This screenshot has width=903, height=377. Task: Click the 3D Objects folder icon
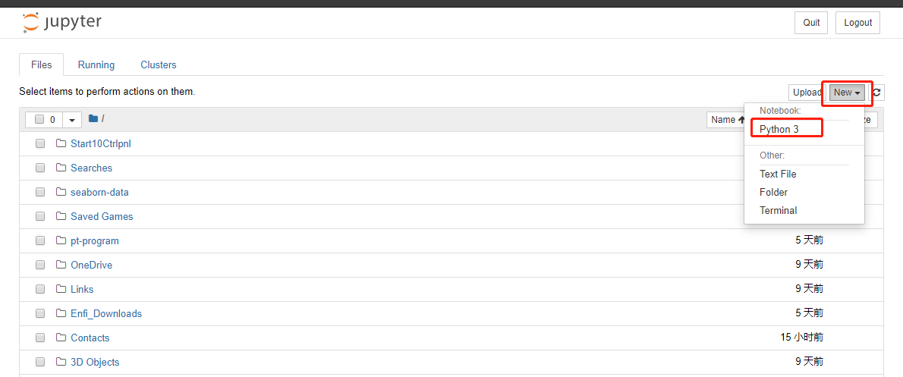61,362
